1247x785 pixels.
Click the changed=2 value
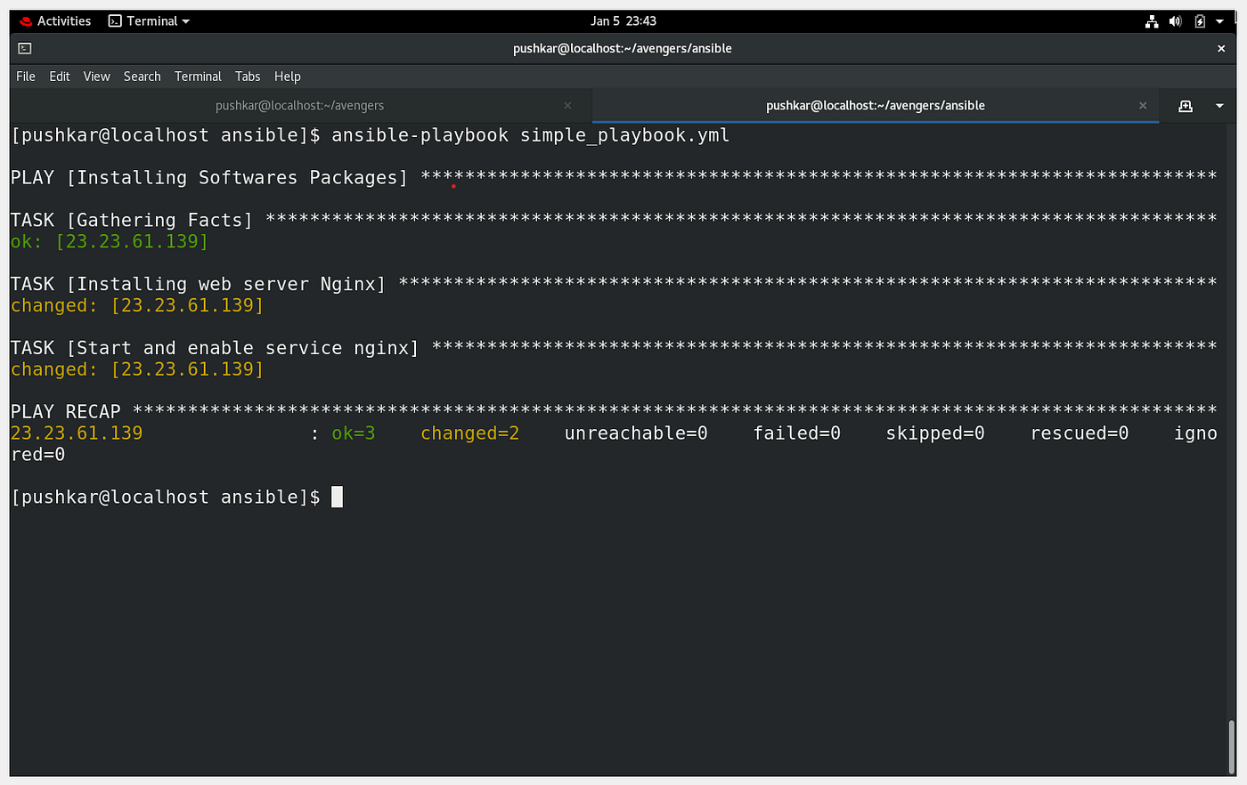click(x=470, y=433)
